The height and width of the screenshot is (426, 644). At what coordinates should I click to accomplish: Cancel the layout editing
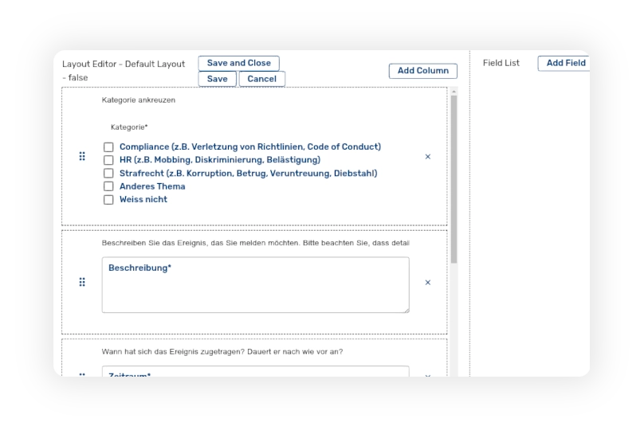coord(261,79)
